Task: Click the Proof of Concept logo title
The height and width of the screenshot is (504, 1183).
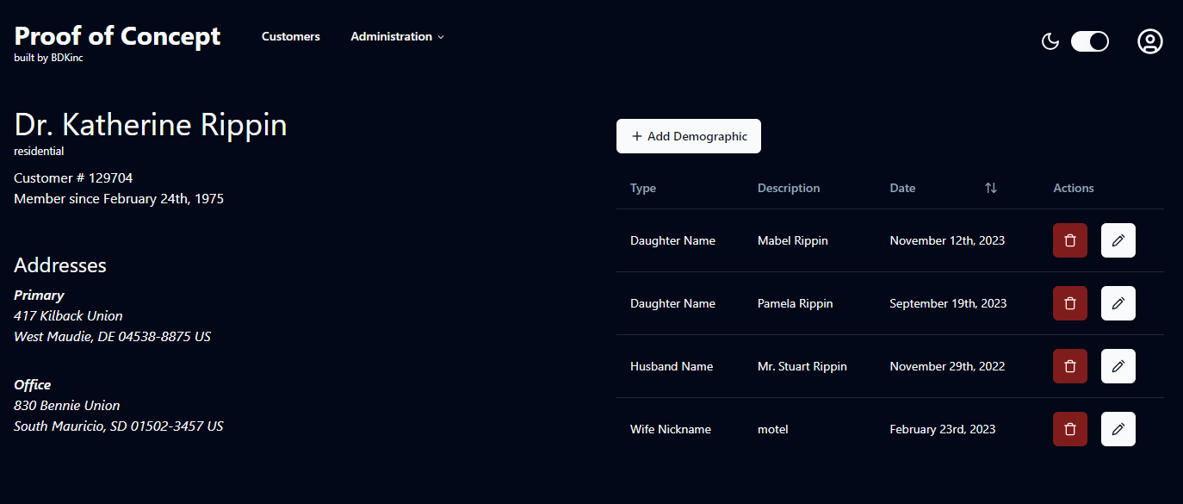Action: click(117, 36)
